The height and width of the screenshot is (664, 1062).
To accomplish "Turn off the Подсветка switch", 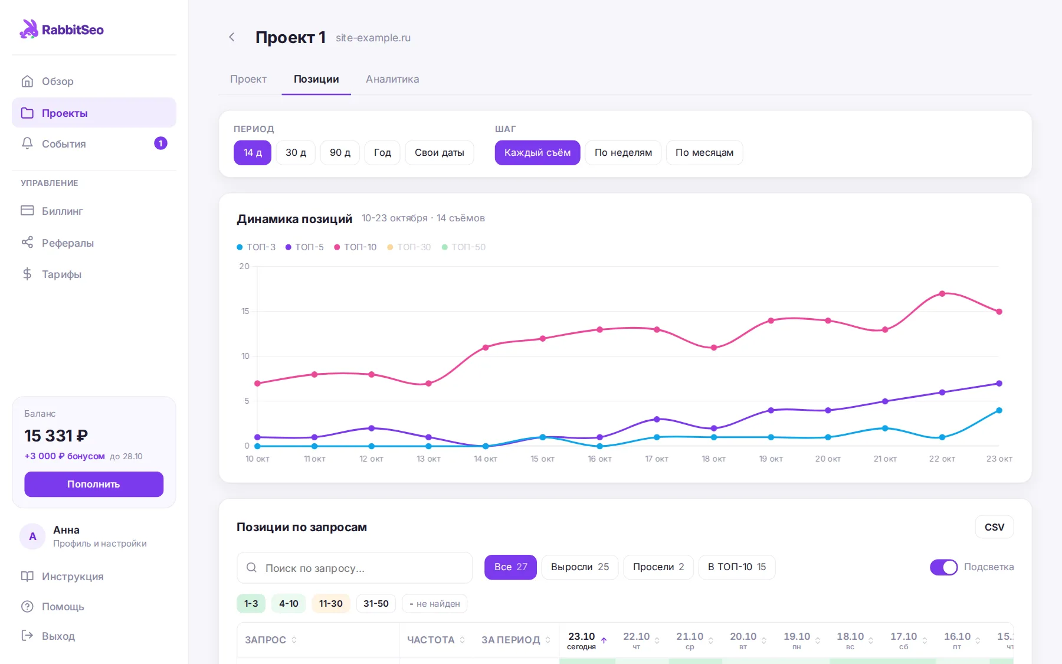I will click(943, 567).
